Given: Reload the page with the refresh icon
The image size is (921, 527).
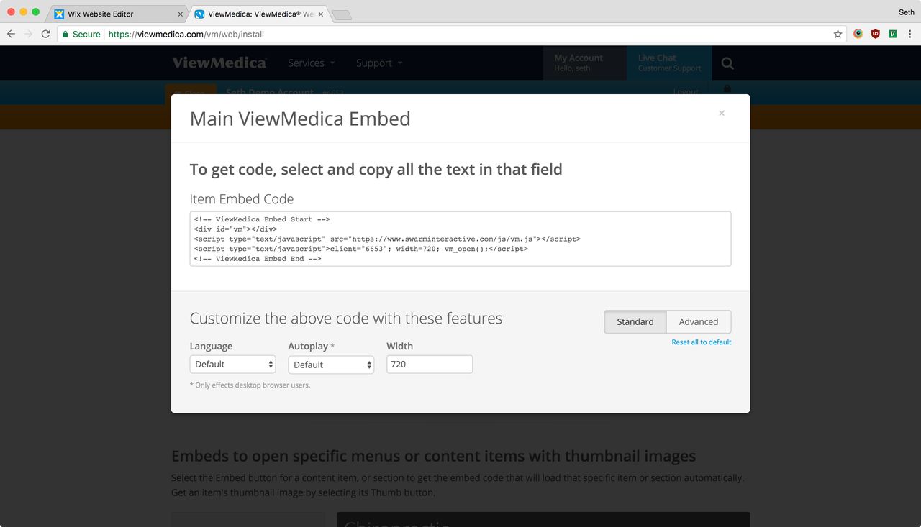Looking at the screenshot, I should coord(45,34).
